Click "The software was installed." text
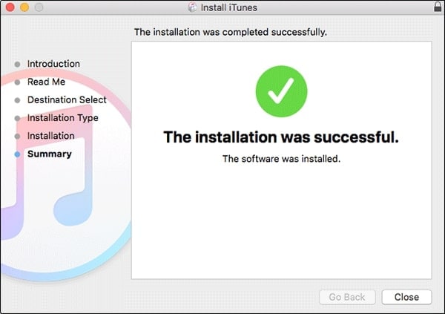This screenshot has width=445, height=314. click(281, 159)
